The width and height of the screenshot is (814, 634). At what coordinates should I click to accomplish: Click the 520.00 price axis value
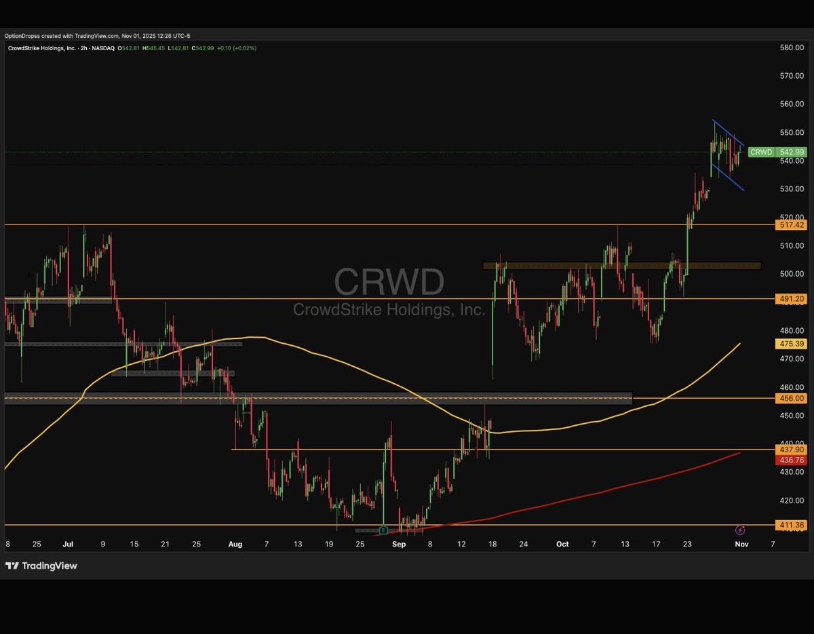(792, 217)
